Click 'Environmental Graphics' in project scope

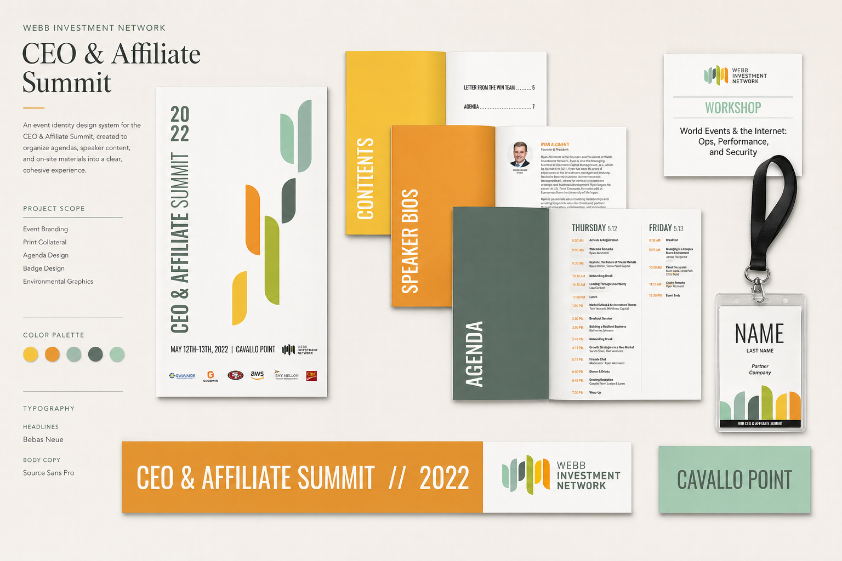point(58,282)
